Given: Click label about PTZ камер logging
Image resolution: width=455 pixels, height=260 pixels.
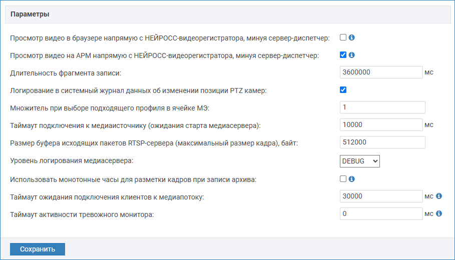Looking at the screenshot, I should 139,90.
